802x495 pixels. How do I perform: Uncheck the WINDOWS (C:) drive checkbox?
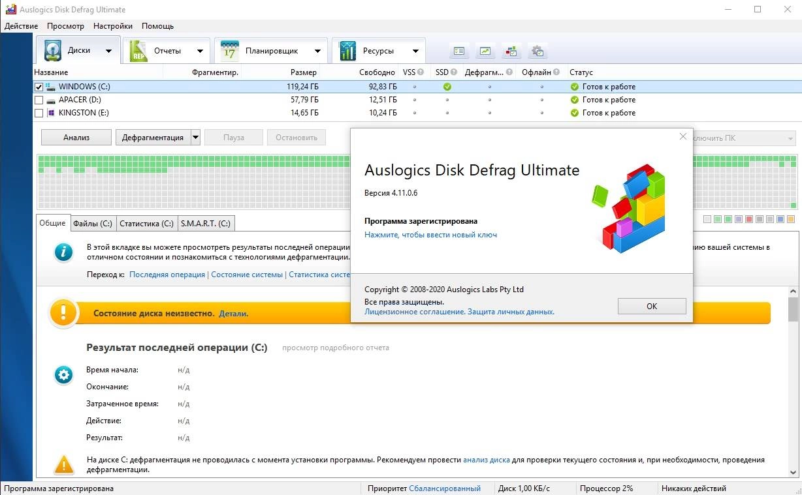[x=39, y=87]
